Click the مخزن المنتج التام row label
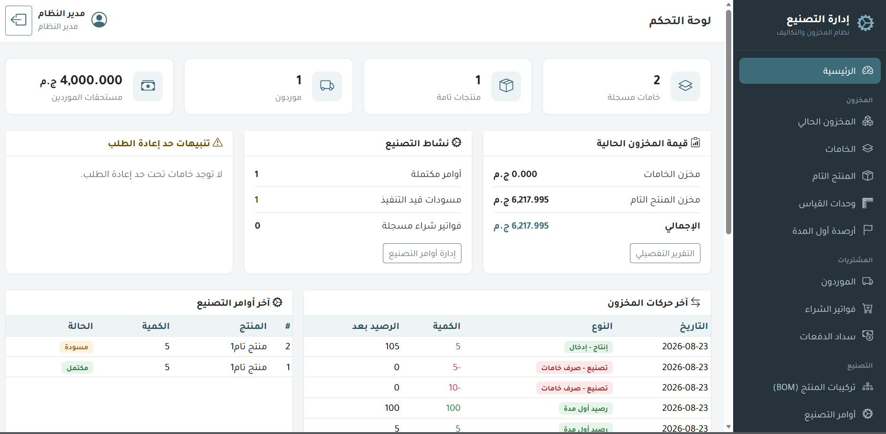The width and height of the screenshot is (886, 434). pyautogui.click(x=665, y=200)
